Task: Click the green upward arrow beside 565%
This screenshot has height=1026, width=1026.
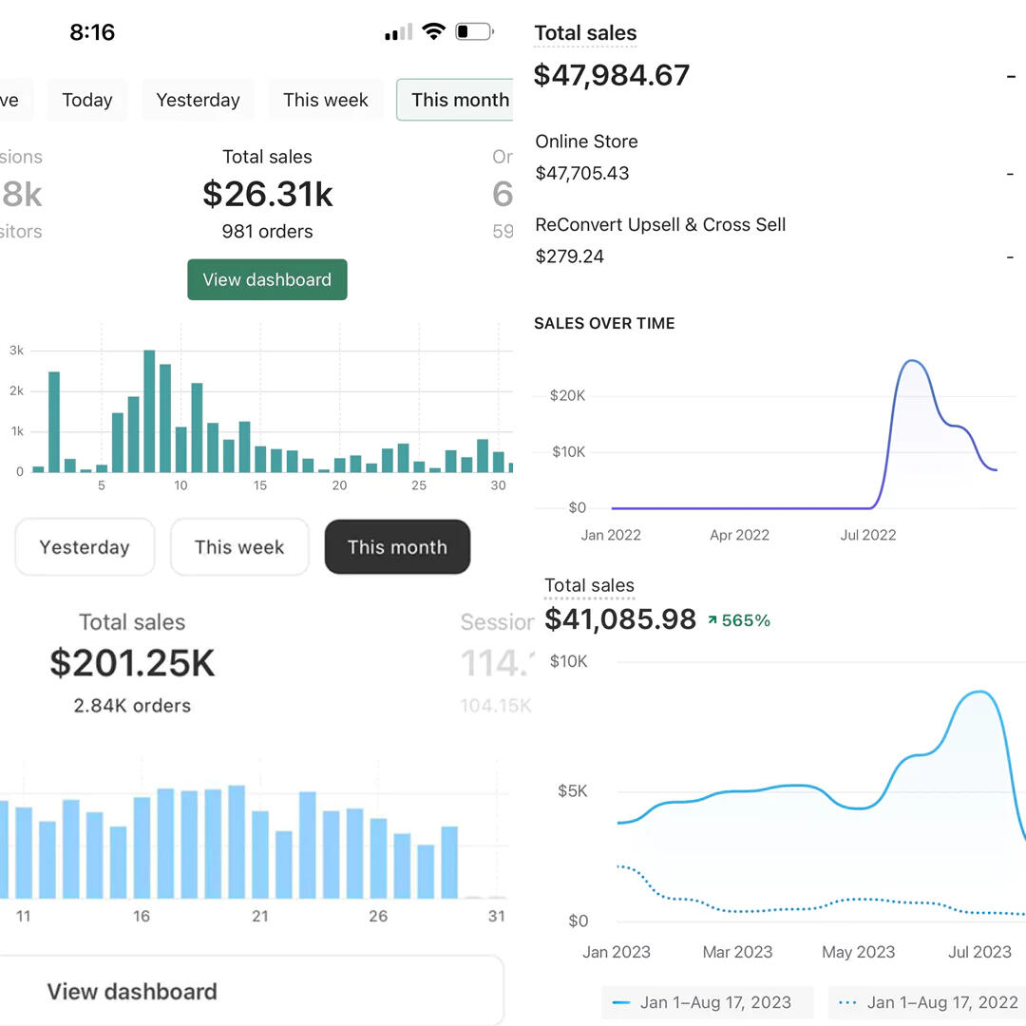Action: 712,620
